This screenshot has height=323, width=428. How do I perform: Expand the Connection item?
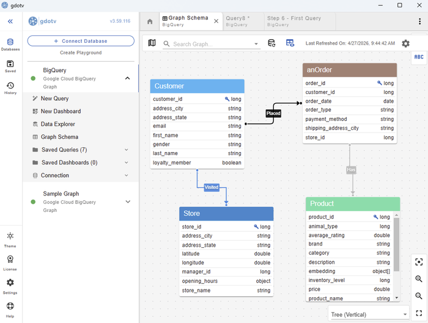click(126, 175)
